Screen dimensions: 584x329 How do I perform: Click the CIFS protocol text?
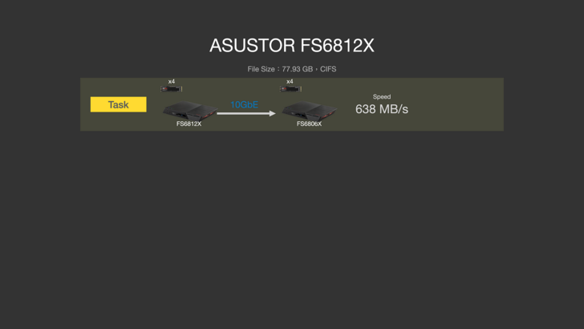[328, 69]
